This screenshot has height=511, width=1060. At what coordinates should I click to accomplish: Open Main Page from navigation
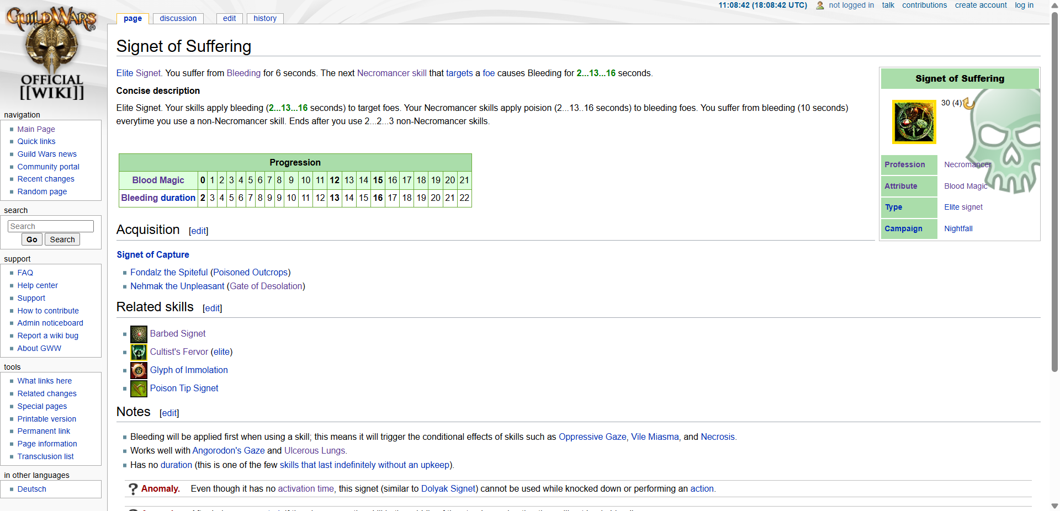pyautogui.click(x=36, y=129)
